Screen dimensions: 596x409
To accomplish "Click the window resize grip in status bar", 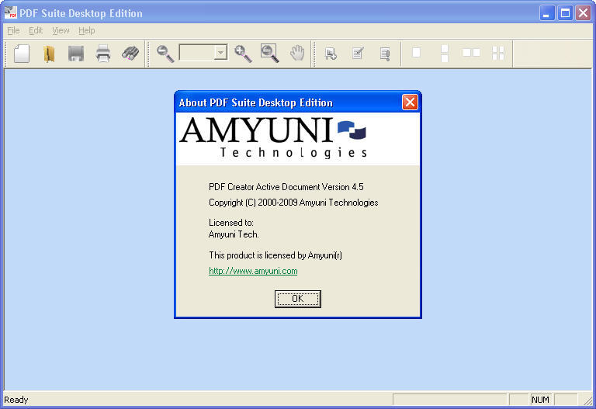I will point(587,400).
